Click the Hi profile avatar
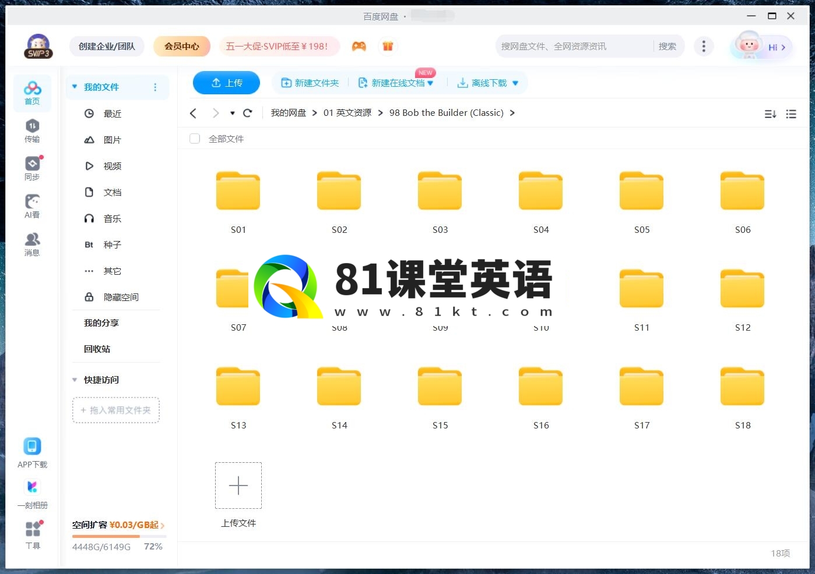This screenshot has height=574, width=815. 761,45
